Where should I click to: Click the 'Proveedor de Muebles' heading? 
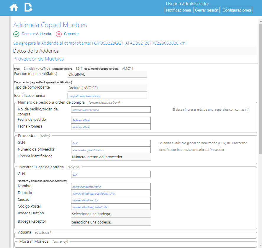point(39,59)
